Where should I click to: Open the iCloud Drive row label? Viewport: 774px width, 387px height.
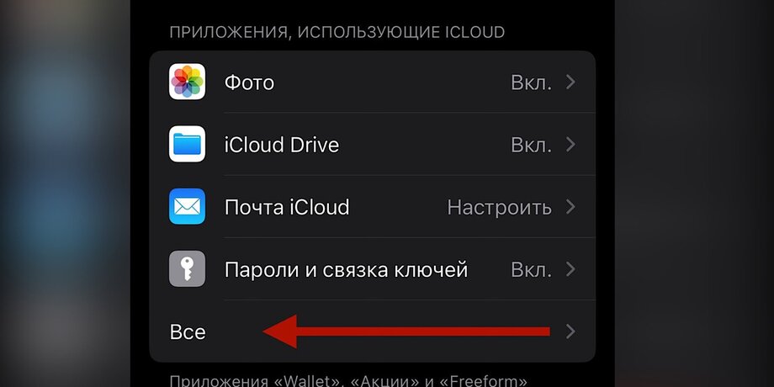point(281,145)
